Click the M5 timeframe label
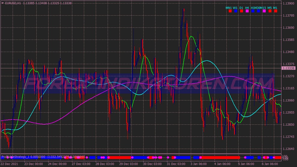This screenshot has height=167, width=297. (270, 8)
